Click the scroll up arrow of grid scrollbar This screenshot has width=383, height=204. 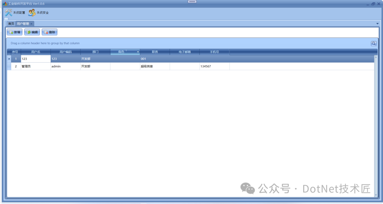[376, 57]
